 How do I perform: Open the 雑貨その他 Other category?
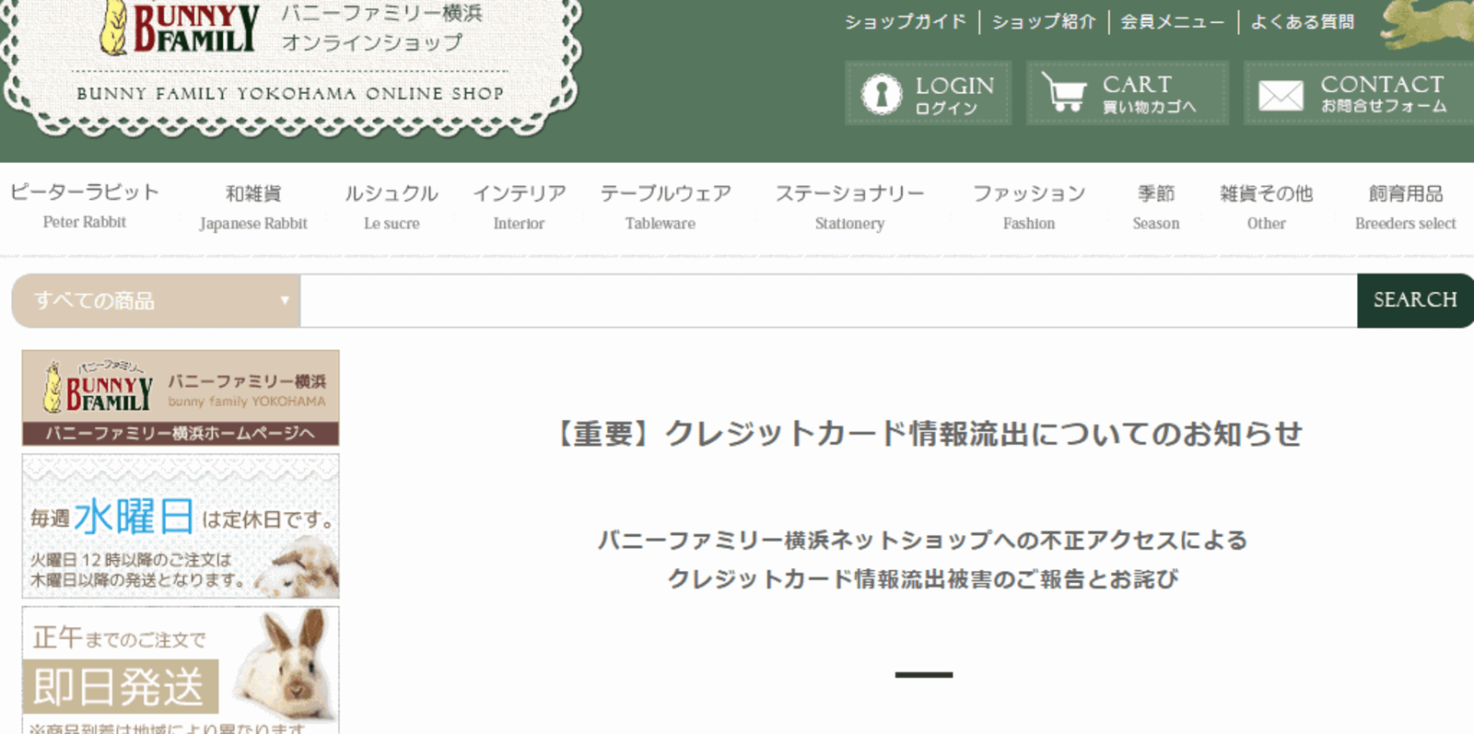(x=1267, y=207)
